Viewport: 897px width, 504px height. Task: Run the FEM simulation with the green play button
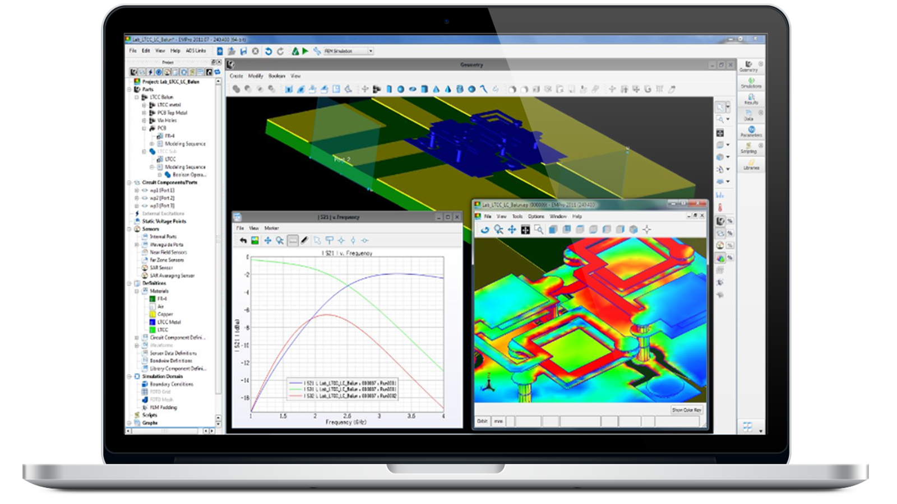coord(306,50)
